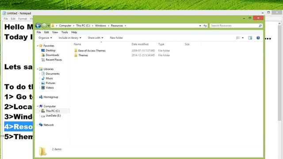Click the Network icon in navigation pane
Image resolution: width=283 pixels, height=159 pixels.
(x=41, y=125)
